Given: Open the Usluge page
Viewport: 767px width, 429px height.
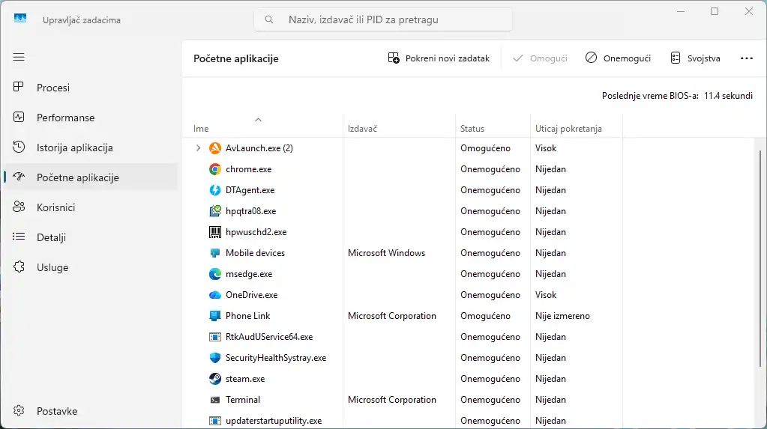Looking at the screenshot, I should point(91,267).
